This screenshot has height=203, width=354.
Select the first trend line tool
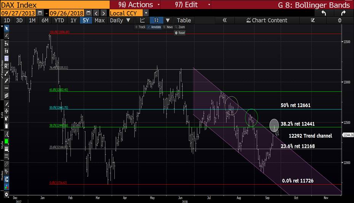pos(6,73)
